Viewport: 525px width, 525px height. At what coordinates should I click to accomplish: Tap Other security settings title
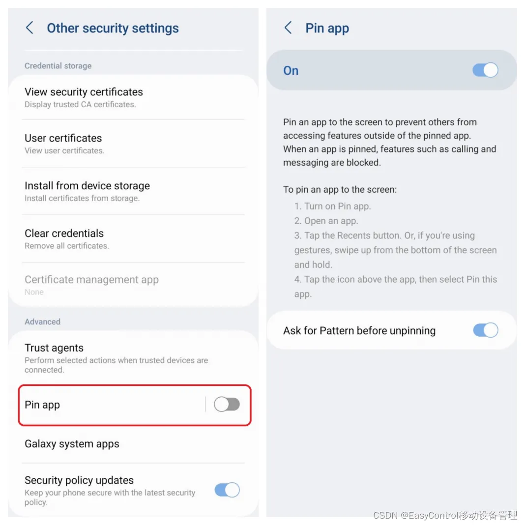[x=113, y=28]
